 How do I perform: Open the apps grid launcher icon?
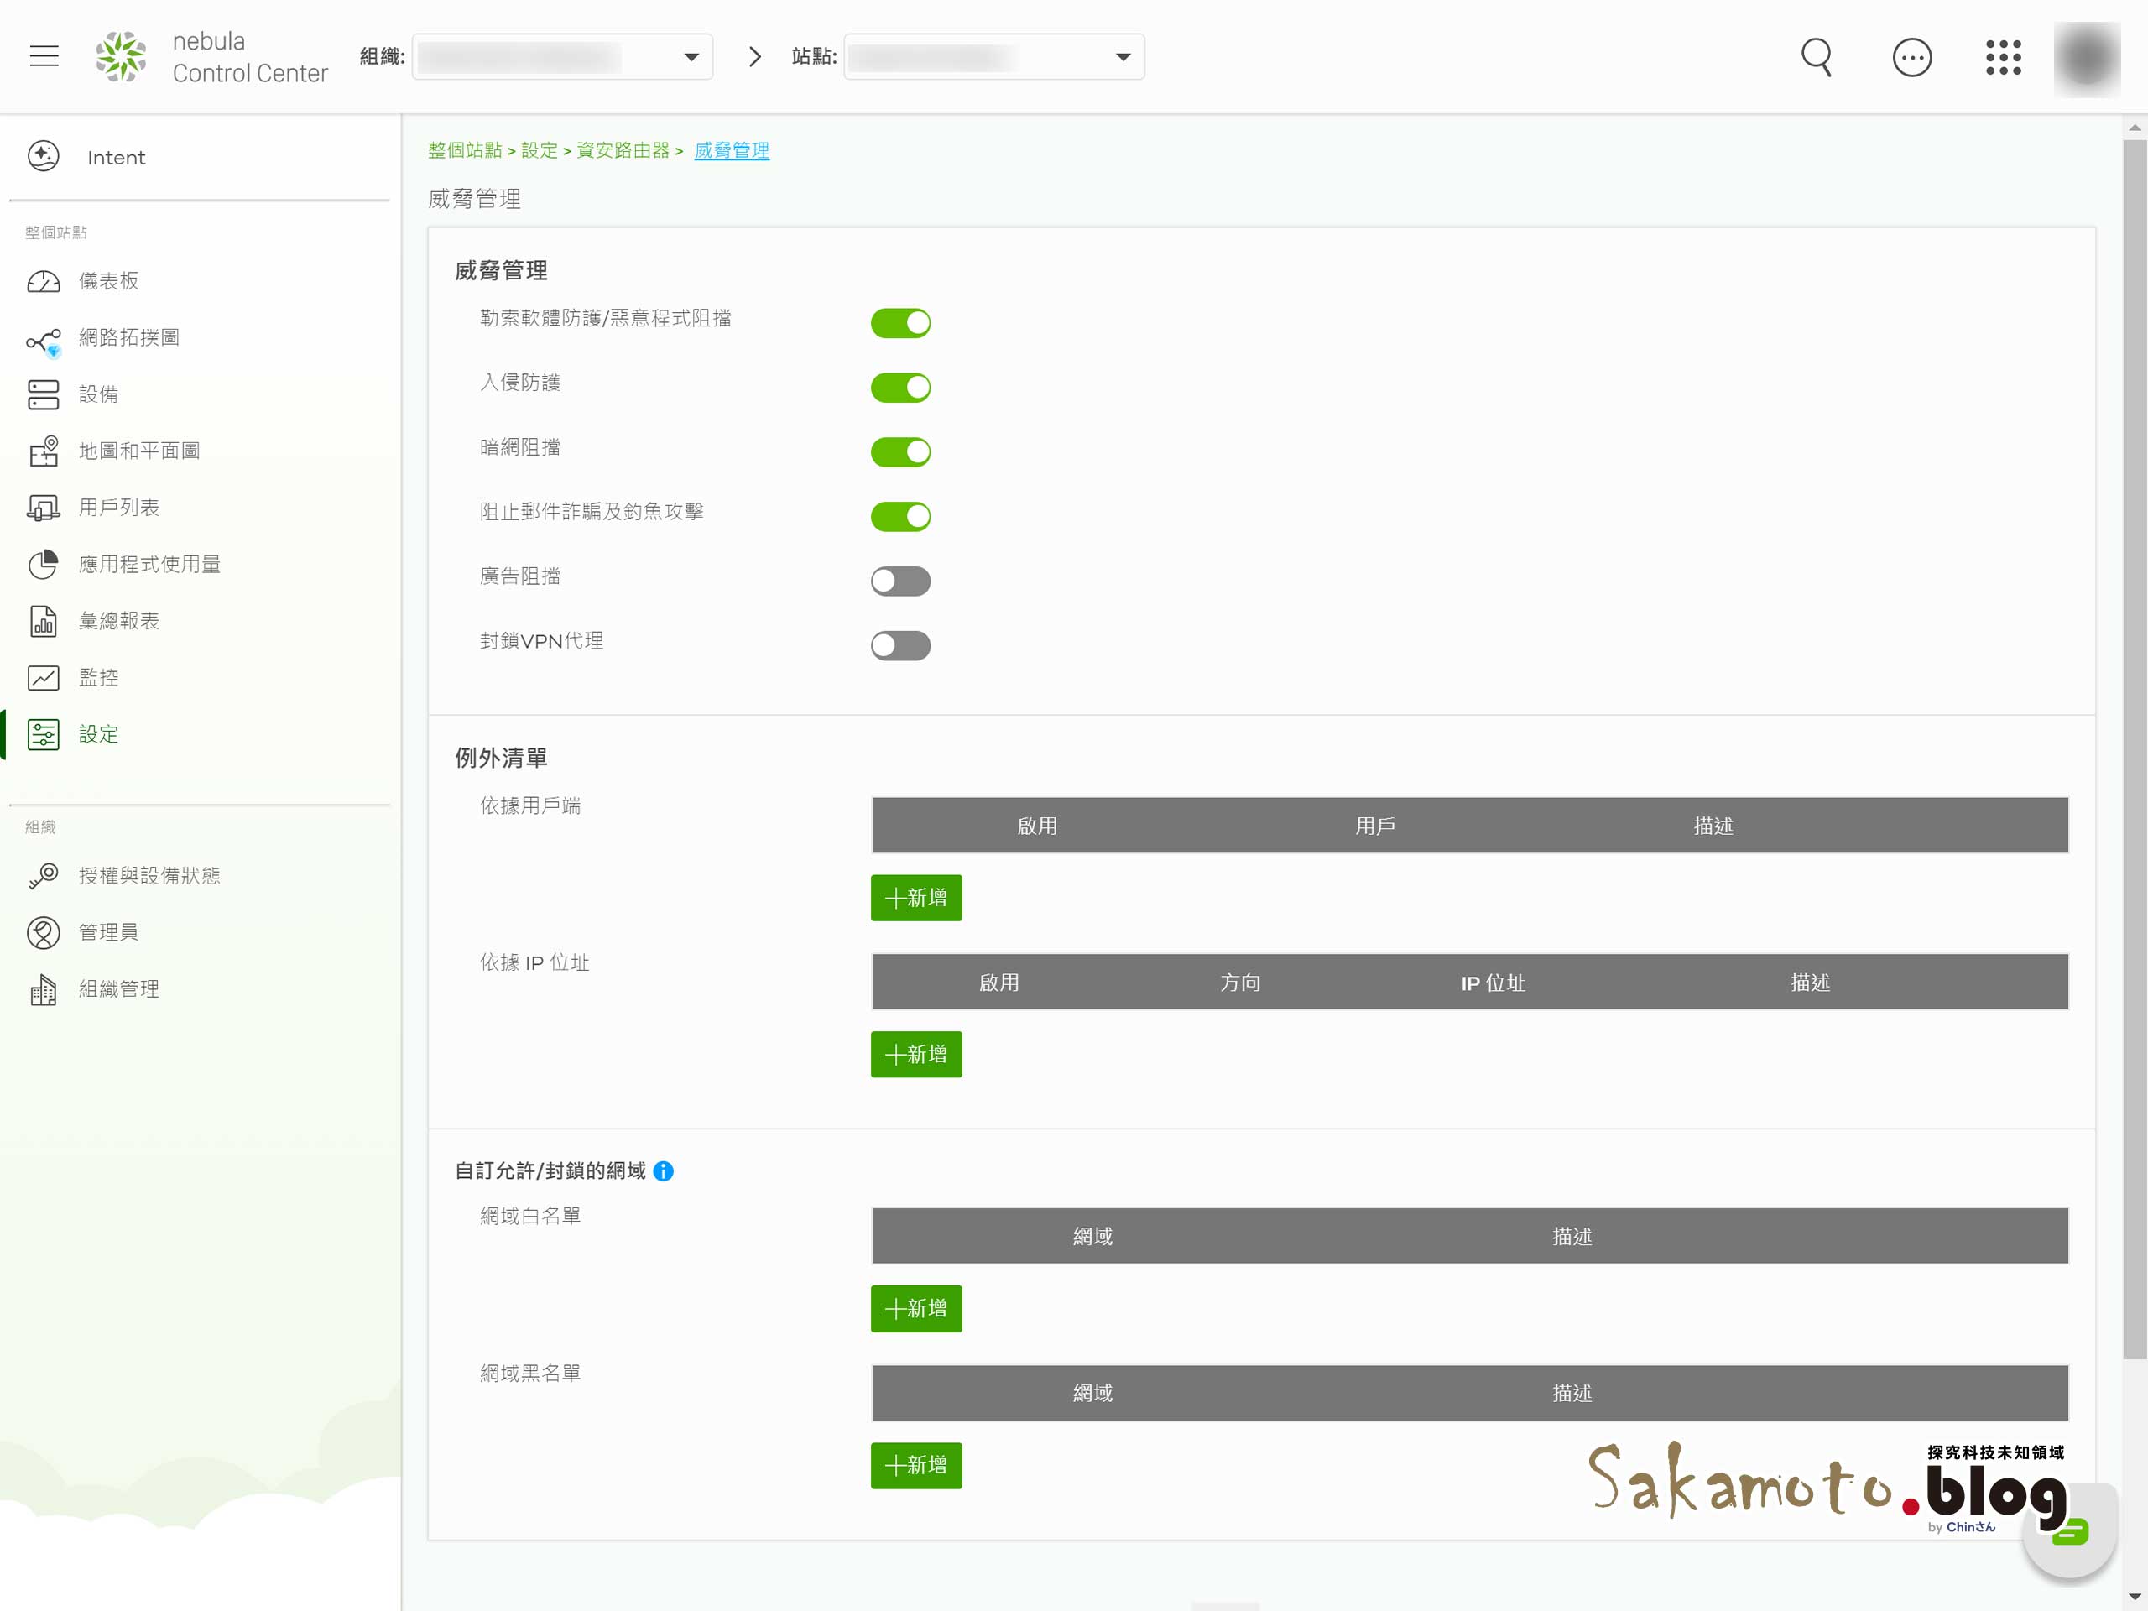pos(2002,57)
